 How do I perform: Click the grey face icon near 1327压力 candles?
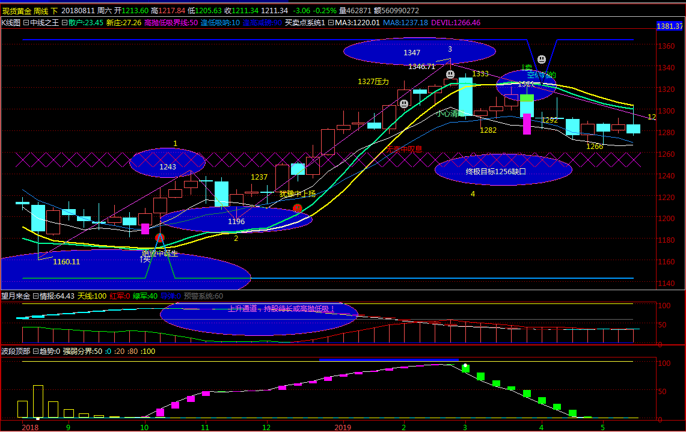click(404, 103)
